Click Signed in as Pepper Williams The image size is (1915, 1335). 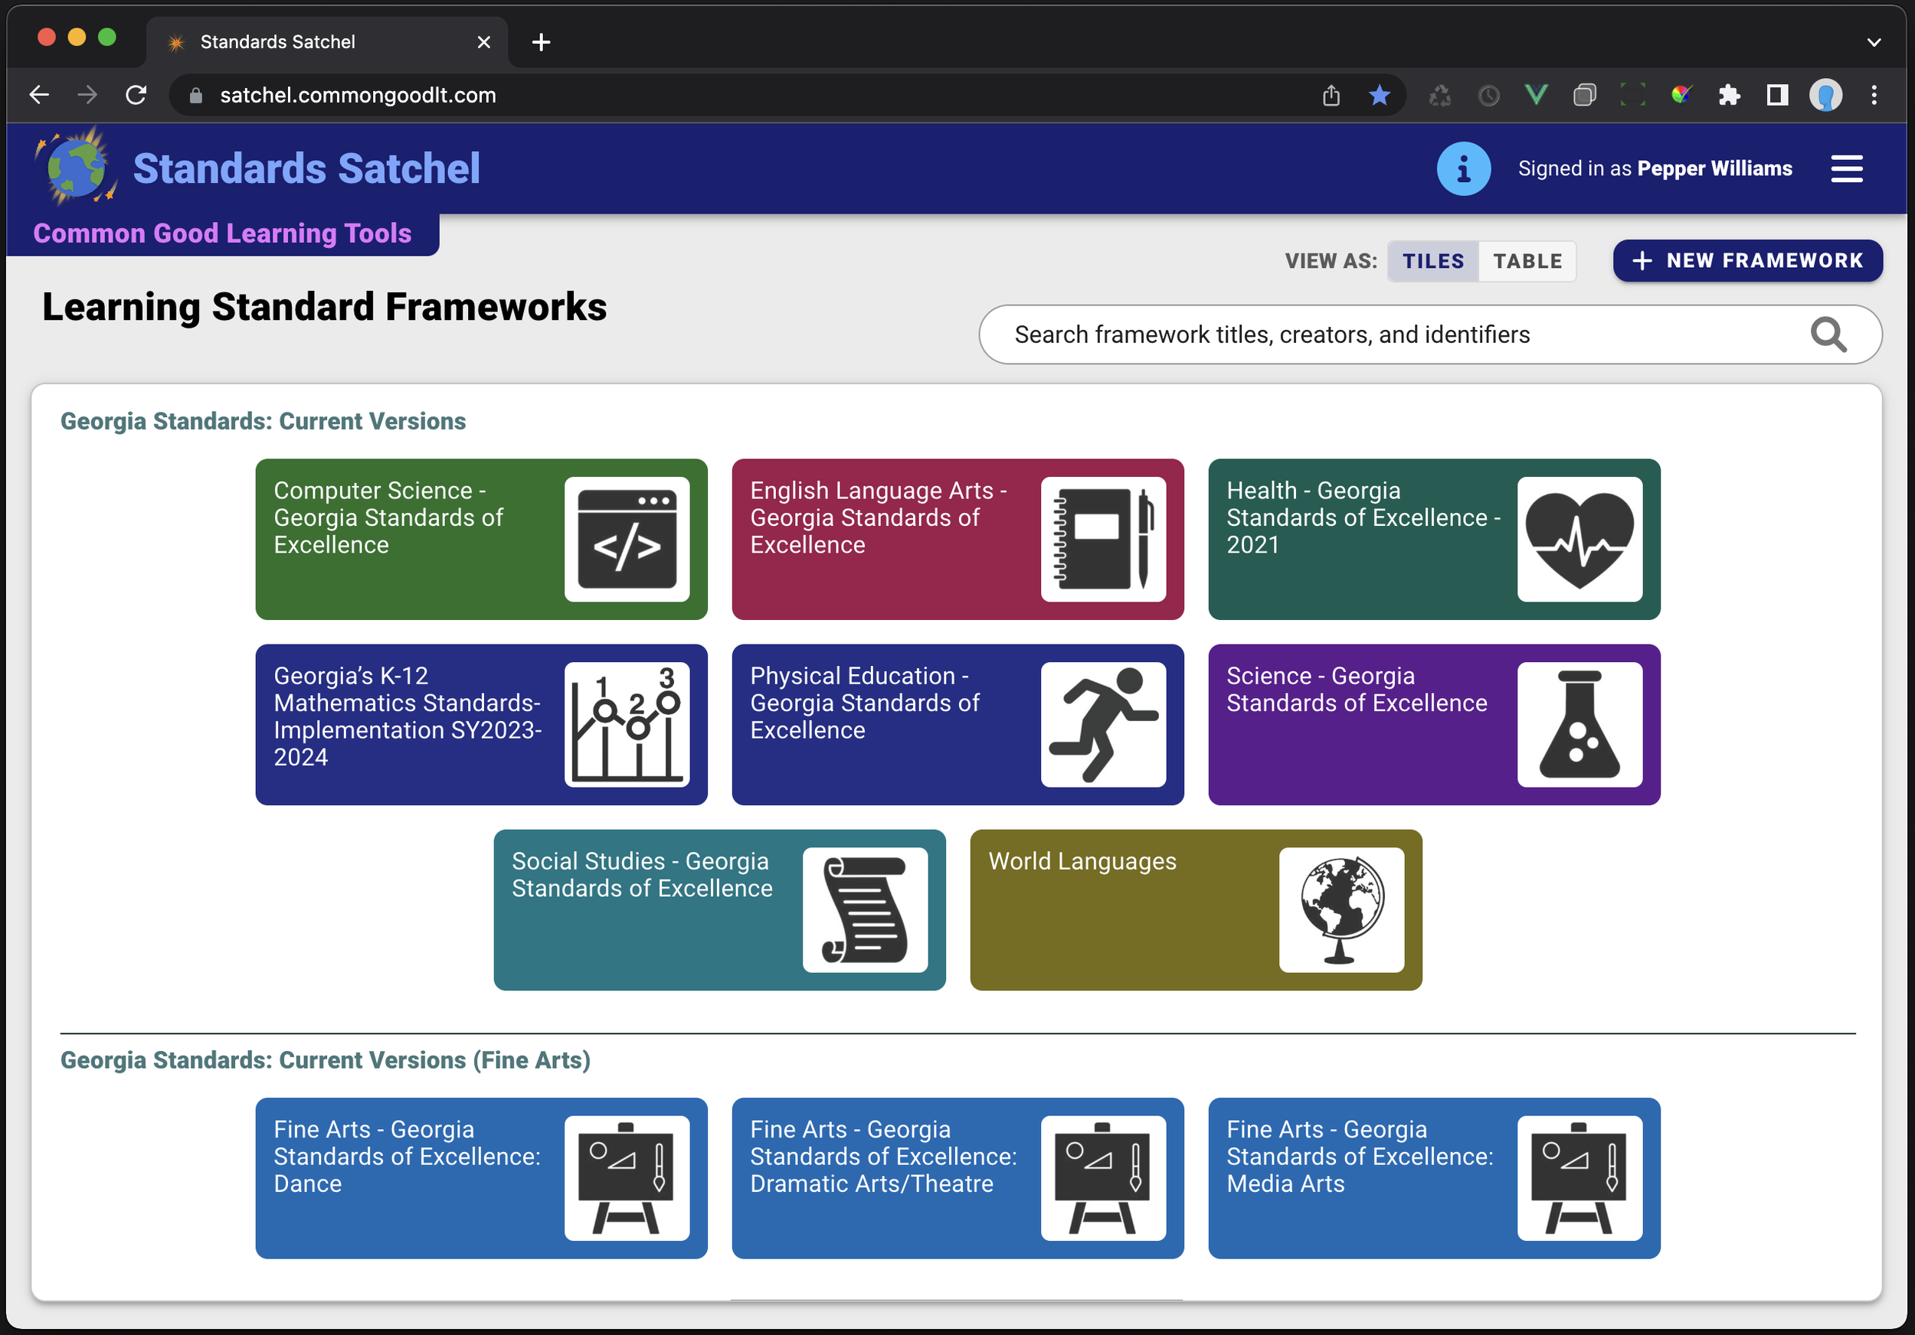[1655, 168]
